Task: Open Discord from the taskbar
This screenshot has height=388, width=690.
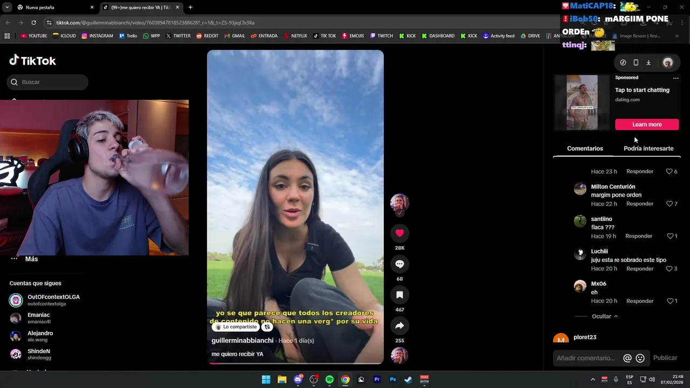Action: 298,379
